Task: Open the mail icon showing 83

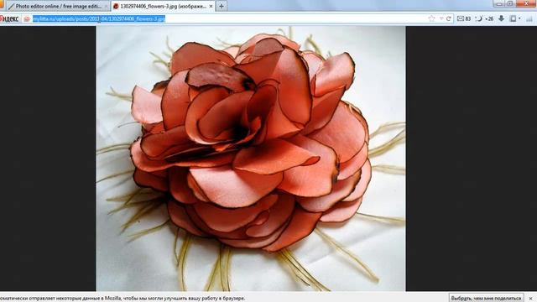Action: [x=464, y=18]
